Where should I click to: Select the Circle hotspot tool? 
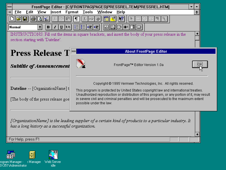pyautogui.click(x=145, y=19)
